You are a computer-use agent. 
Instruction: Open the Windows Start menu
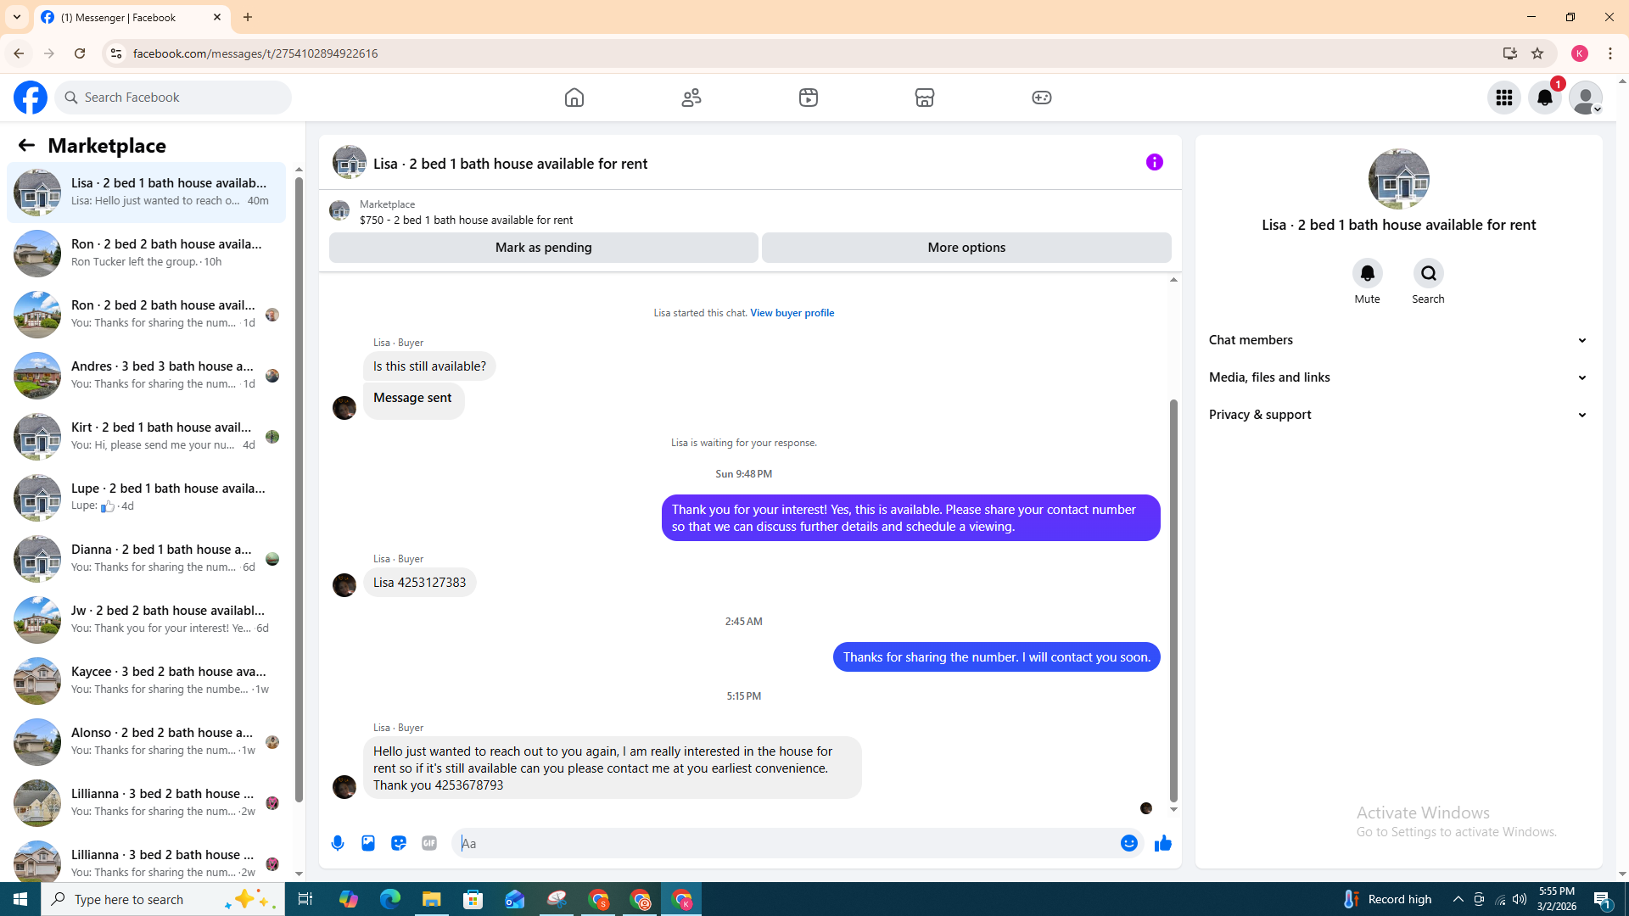click(20, 899)
